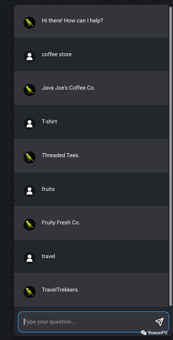Click the parrot avatar beside Threaded Tees
The height and width of the screenshot is (340, 173).
(30, 157)
